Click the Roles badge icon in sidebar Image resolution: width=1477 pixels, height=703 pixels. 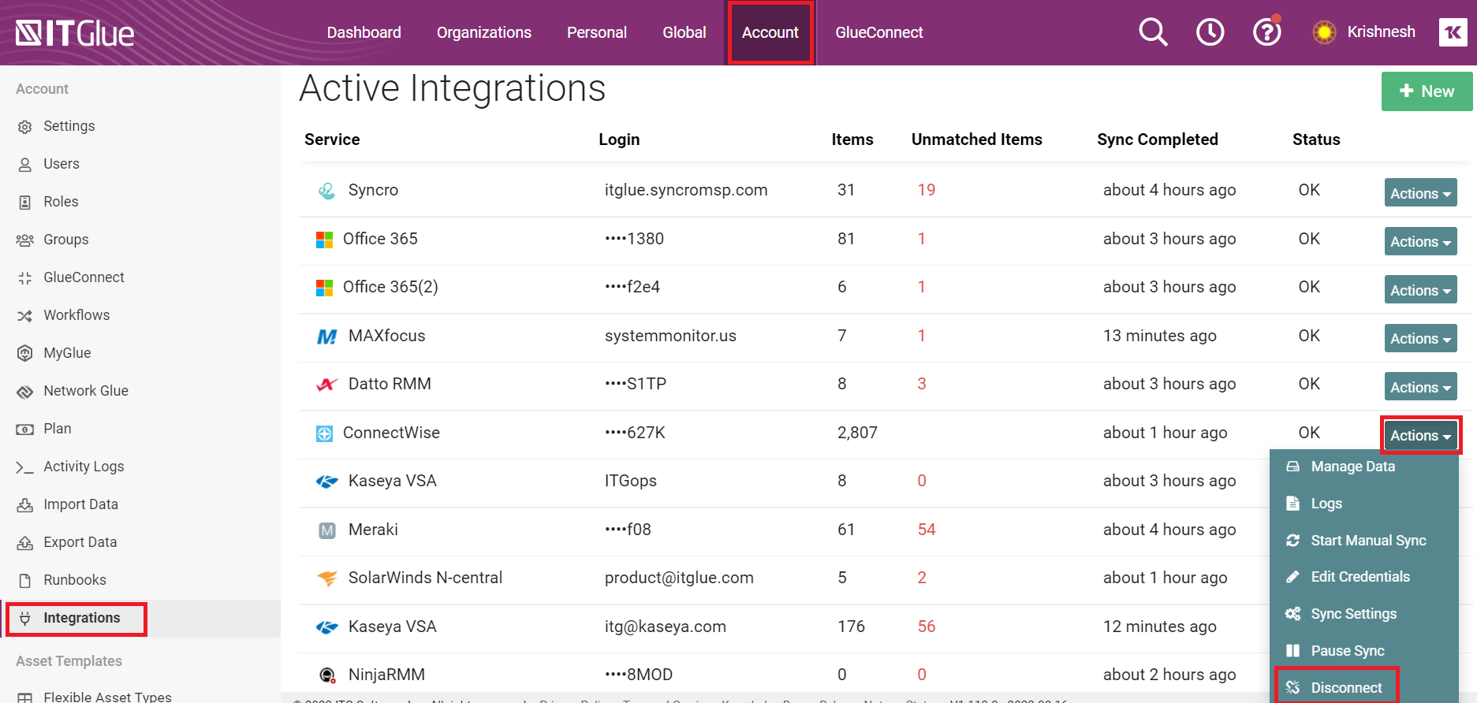[25, 203]
